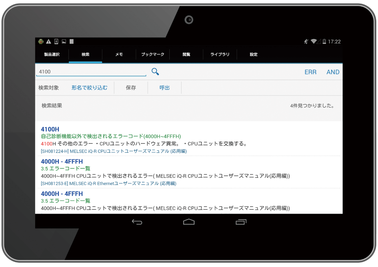Tap the warning triangle status bar icon
This screenshot has height=267, width=378.
[48, 42]
